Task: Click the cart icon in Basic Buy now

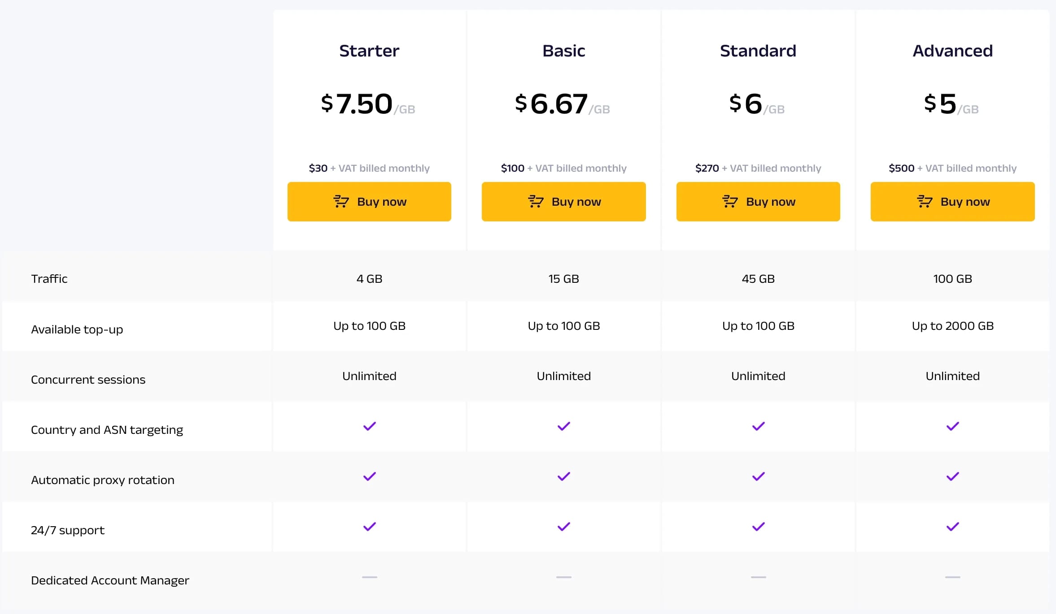Action: pos(536,202)
